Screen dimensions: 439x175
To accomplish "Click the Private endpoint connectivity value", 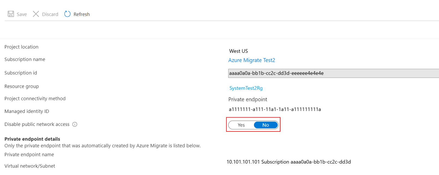I will click(x=248, y=99).
